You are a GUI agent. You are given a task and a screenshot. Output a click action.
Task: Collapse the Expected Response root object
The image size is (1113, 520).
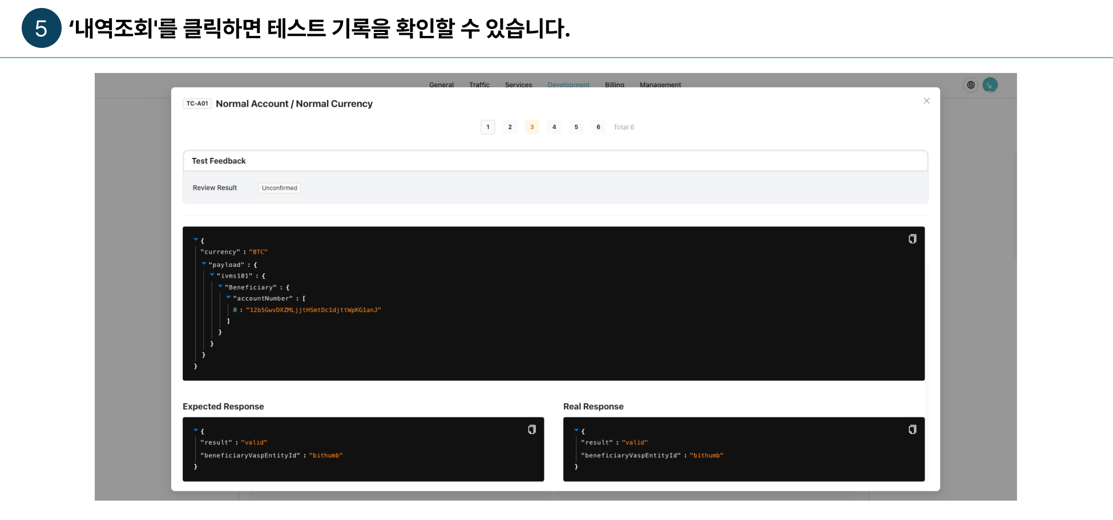pos(196,430)
